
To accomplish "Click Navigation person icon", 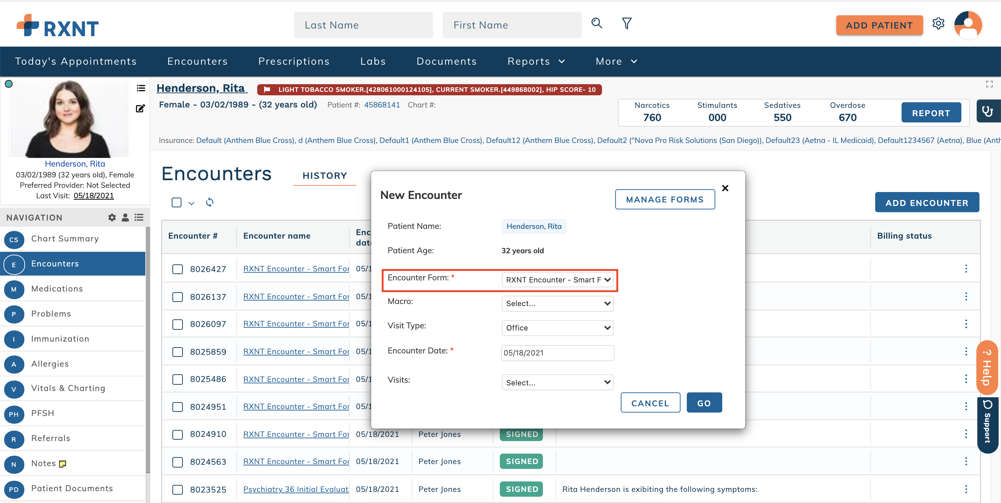I will (x=125, y=217).
